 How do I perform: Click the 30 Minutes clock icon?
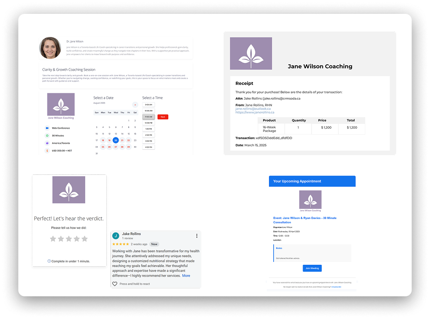click(47, 135)
